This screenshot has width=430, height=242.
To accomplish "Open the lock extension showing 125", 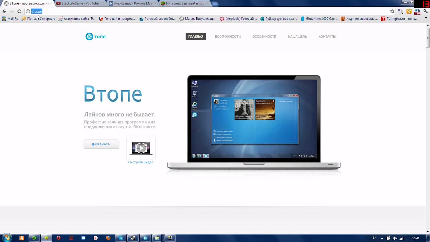I will [x=417, y=12].
